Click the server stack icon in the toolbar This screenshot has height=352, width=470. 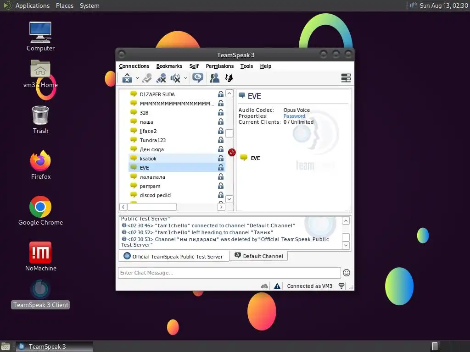pyautogui.click(x=346, y=78)
